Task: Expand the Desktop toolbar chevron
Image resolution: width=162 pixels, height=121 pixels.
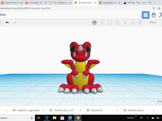Action: click(136, 116)
